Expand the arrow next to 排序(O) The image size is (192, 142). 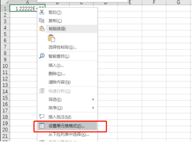click(x=93, y=108)
